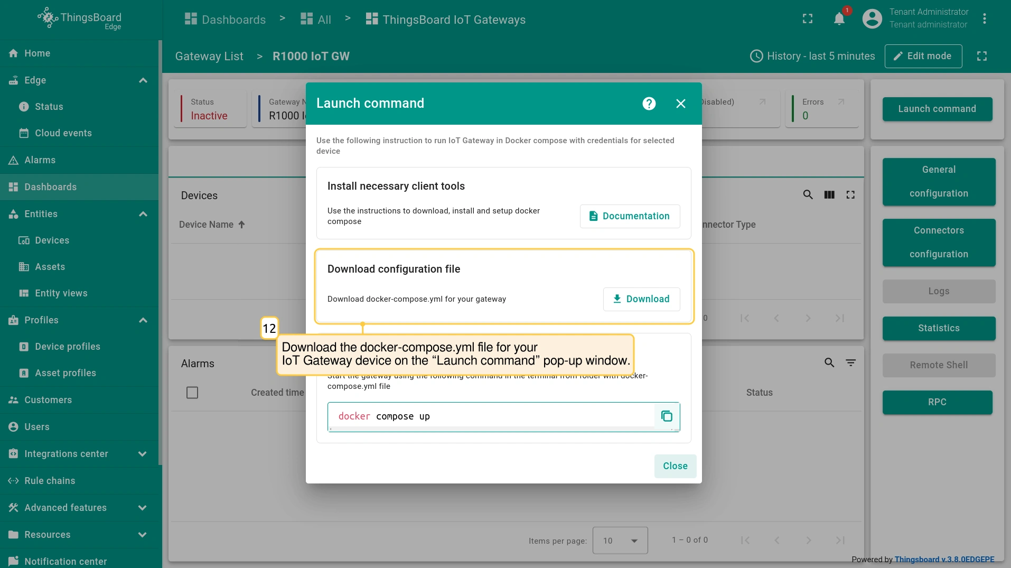Open docker compose Documentation
This screenshot has width=1011, height=568.
tap(630, 216)
